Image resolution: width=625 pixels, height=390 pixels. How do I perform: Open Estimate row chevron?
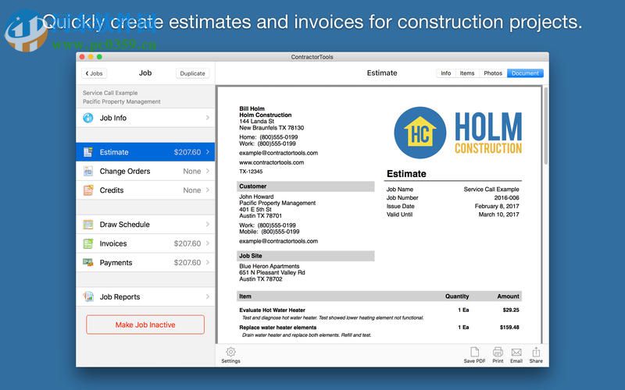pyautogui.click(x=208, y=152)
